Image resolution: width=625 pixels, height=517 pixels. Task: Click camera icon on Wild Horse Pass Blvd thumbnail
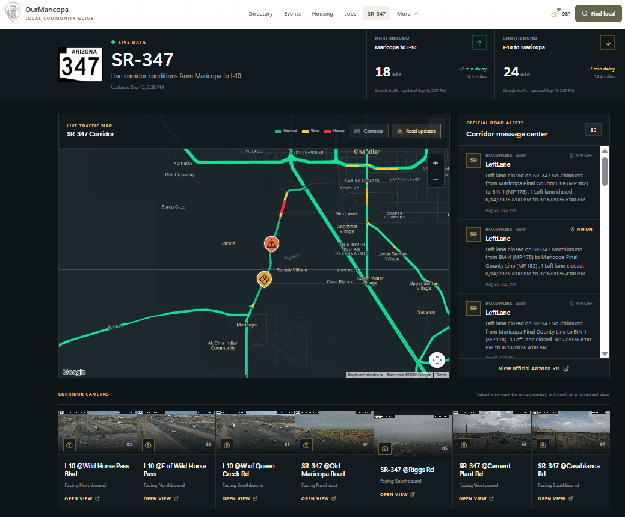(69, 445)
